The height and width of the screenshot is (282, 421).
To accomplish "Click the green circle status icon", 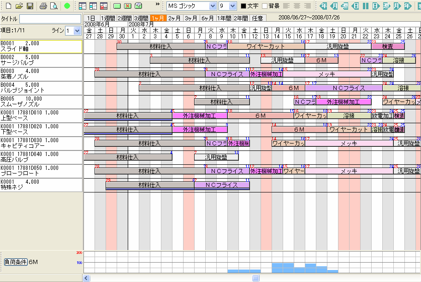I will (x=67, y=6).
